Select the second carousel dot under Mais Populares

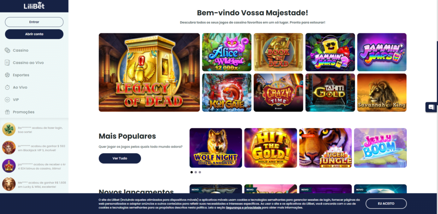(x=195, y=172)
